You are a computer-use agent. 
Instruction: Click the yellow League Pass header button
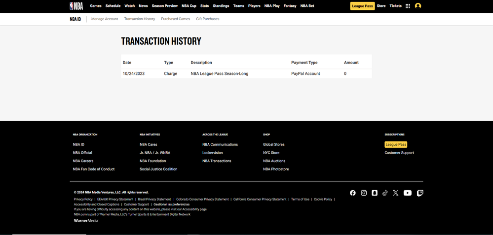point(362,6)
